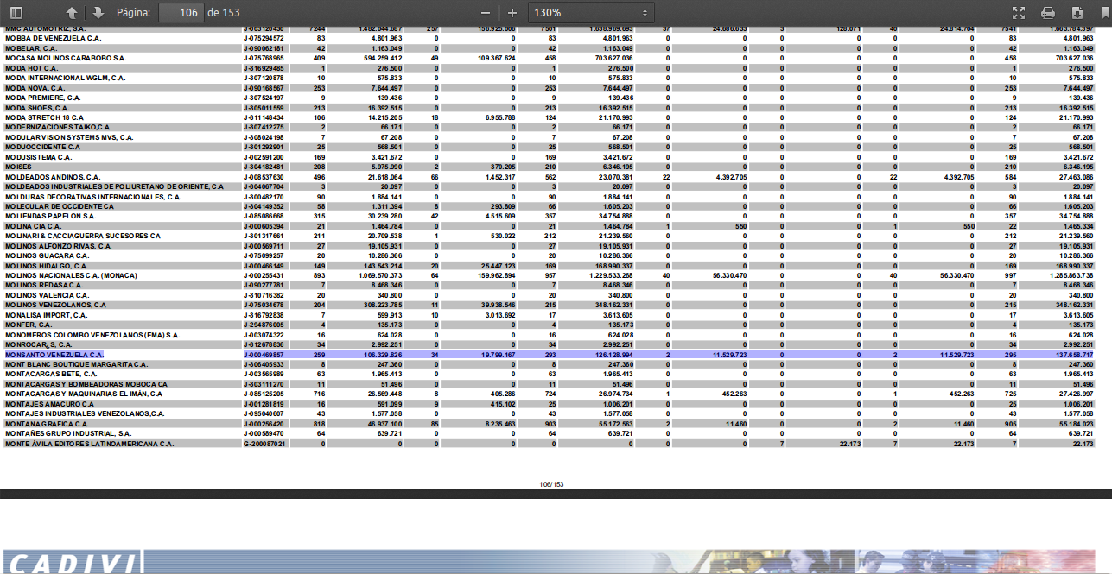Click MOLINARI & CACCIAGUERRA SUCESORES CA

click(x=83, y=236)
